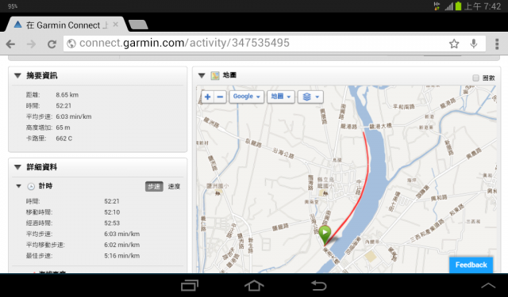Open the Chrome three-dot menu
Image resolution: width=508 pixels, height=297 pixels.
click(x=497, y=44)
